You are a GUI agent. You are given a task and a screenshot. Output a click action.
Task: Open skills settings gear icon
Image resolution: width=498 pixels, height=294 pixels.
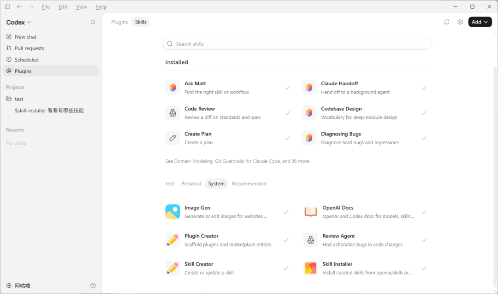pos(460,22)
